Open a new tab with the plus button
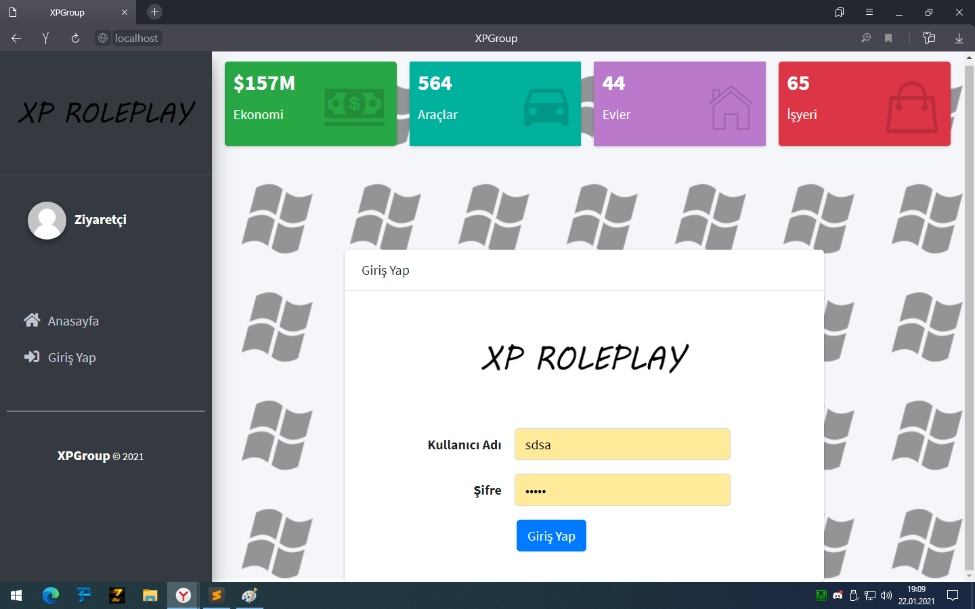This screenshot has height=609, width=975. [154, 12]
